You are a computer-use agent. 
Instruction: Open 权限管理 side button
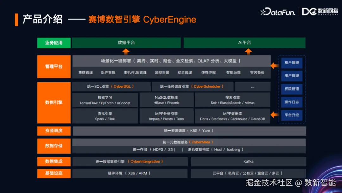(x=292, y=89)
